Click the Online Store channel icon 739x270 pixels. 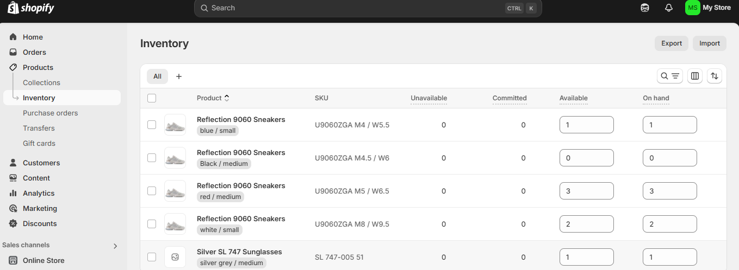[x=13, y=260]
